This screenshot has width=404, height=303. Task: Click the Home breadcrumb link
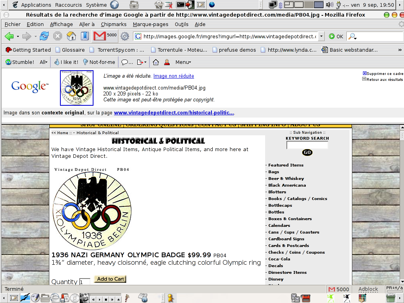tap(63, 133)
